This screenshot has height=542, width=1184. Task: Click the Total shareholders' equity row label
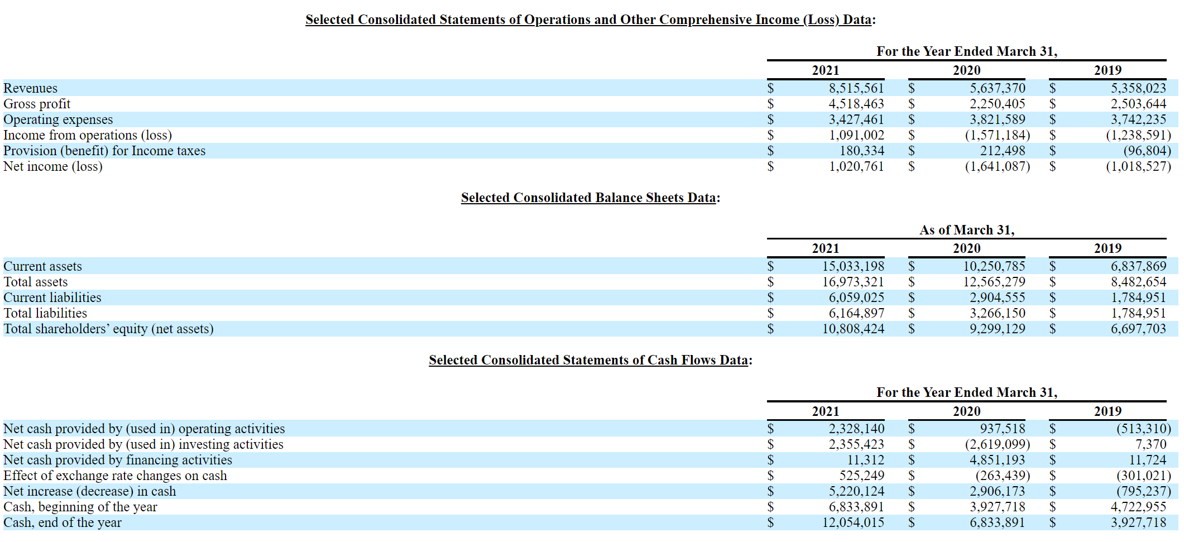[x=108, y=329]
